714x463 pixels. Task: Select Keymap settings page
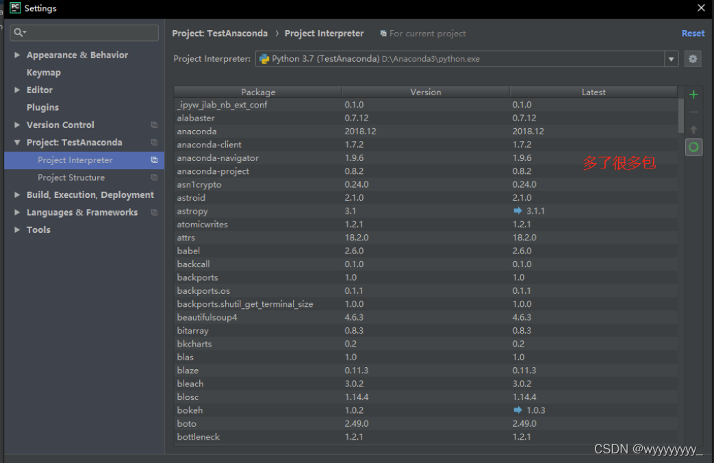point(44,73)
